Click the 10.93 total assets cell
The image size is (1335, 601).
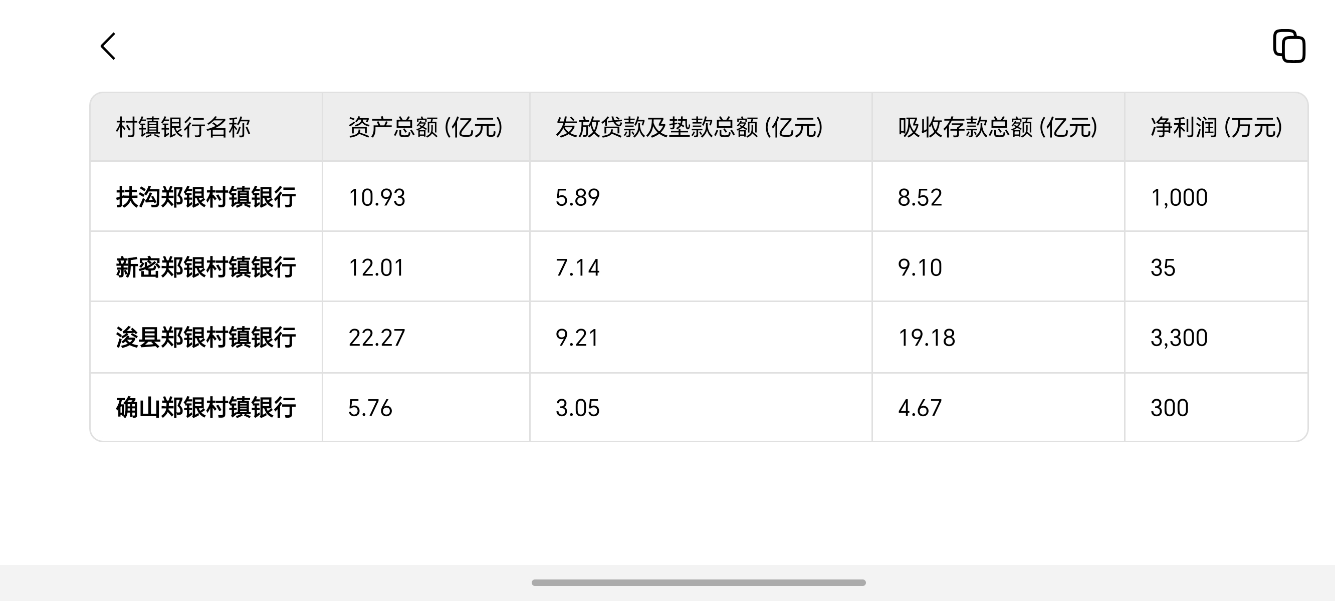coord(377,197)
